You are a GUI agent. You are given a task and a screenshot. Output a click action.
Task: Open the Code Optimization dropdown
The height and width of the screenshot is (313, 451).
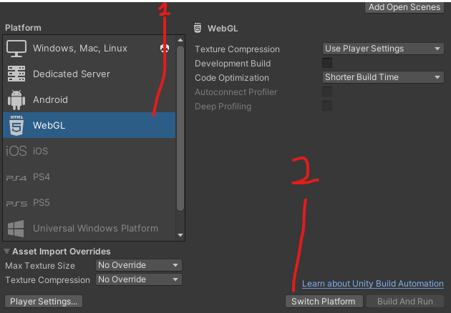[x=383, y=77]
